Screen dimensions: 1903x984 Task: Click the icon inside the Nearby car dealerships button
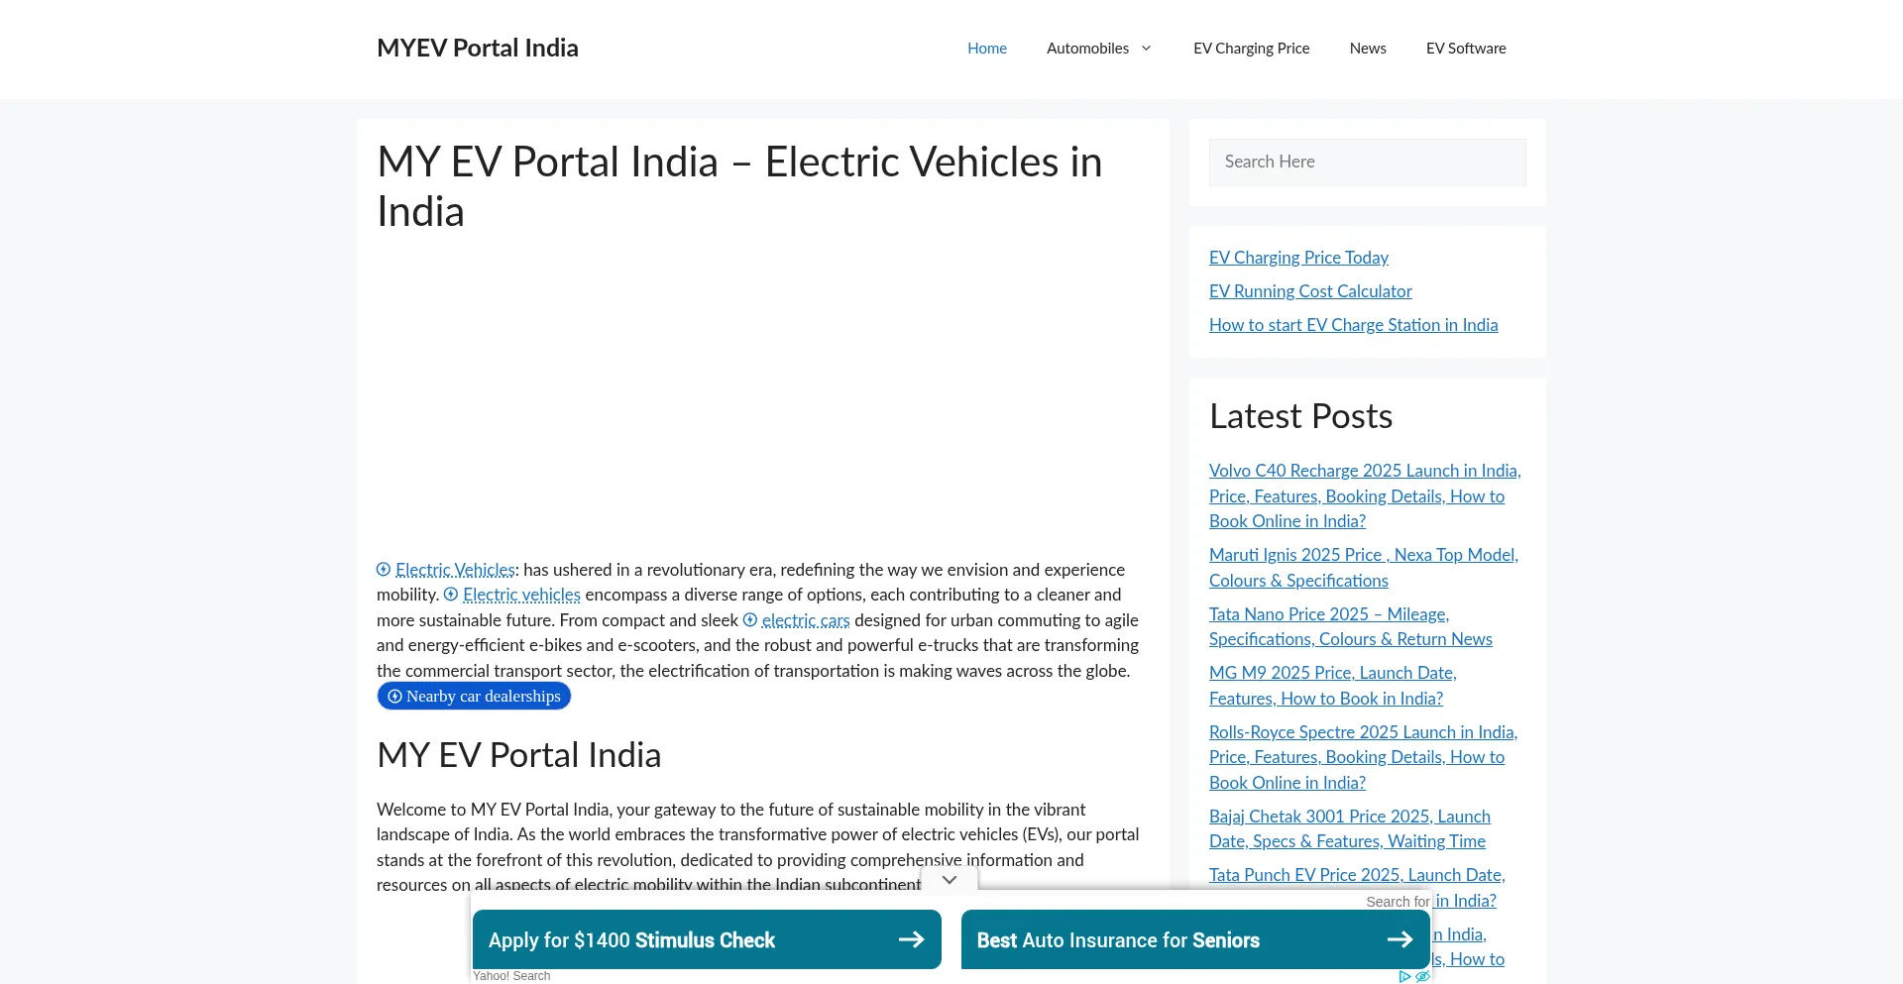pos(394,696)
